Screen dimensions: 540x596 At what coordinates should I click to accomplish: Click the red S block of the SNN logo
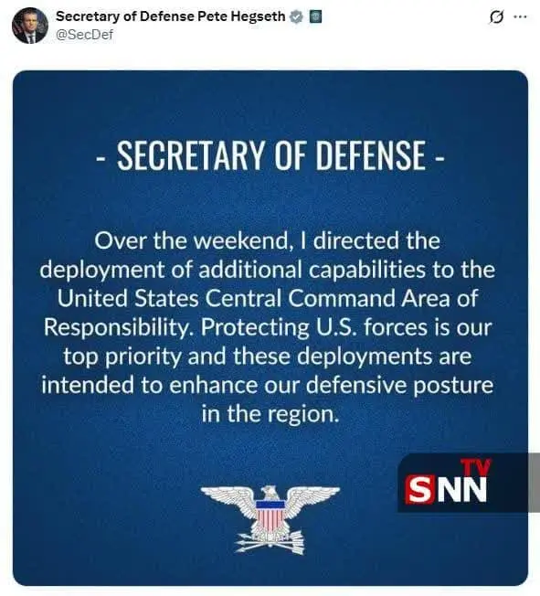418,490
